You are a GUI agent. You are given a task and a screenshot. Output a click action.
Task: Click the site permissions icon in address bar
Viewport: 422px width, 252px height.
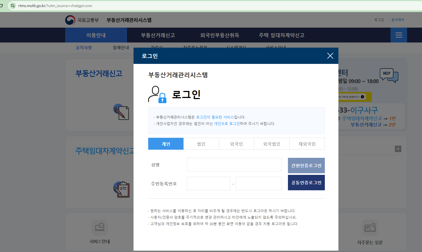pos(12,5)
